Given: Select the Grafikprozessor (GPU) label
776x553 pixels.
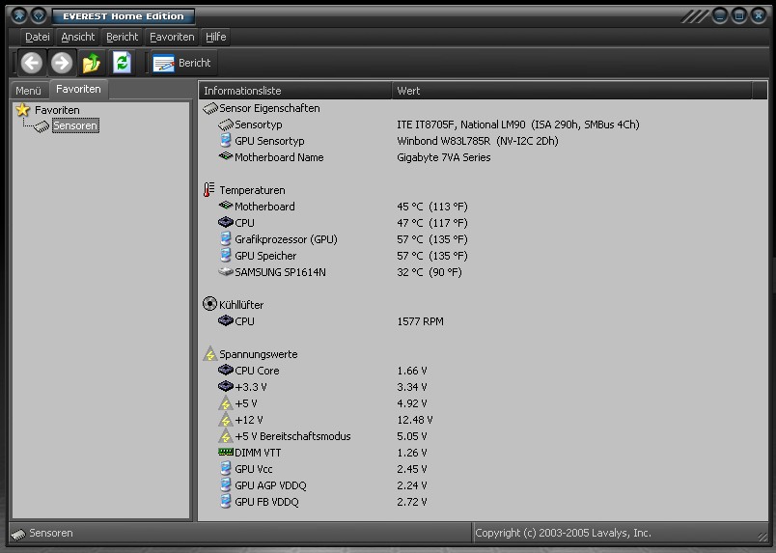Looking at the screenshot, I should (286, 239).
